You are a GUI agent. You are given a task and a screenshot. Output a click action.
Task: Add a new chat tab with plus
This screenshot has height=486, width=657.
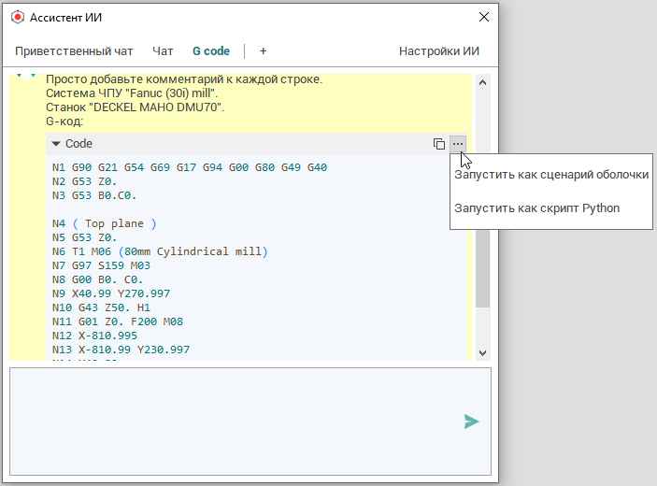pyautogui.click(x=263, y=51)
